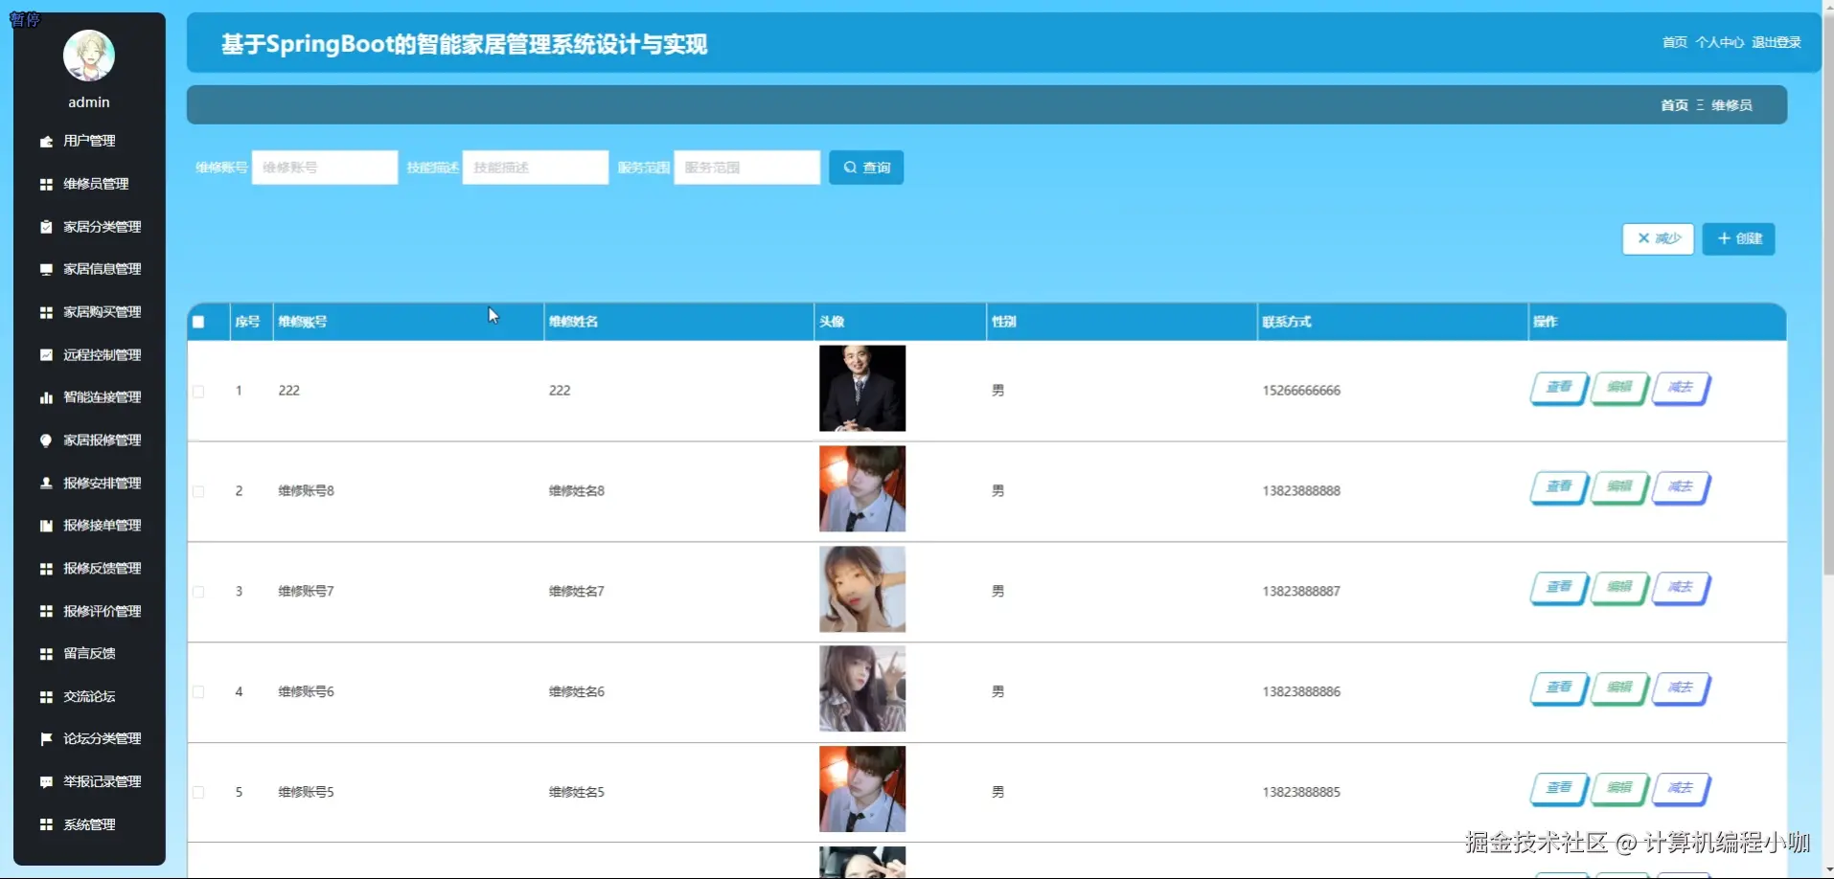The image size is (1834, 879).
Task: Click 减去 in the 维修账号5 row
Action: [x=1681, y=789]
